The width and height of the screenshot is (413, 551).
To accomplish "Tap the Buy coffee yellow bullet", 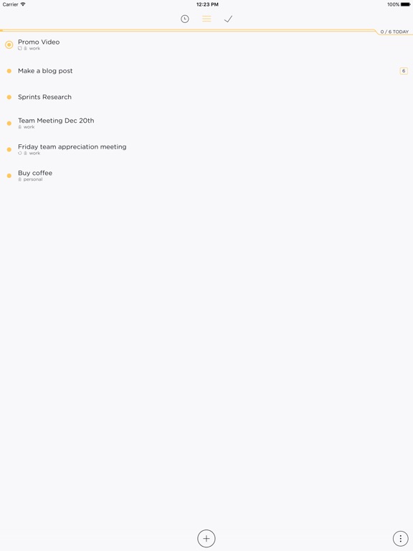I will coord(9,176).
